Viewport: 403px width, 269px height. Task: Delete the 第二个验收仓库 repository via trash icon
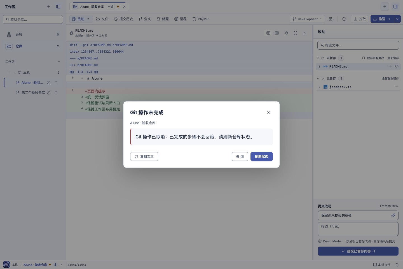click(56, 93)
